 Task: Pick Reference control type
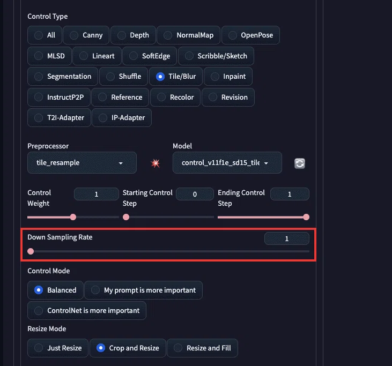point(120,97)
